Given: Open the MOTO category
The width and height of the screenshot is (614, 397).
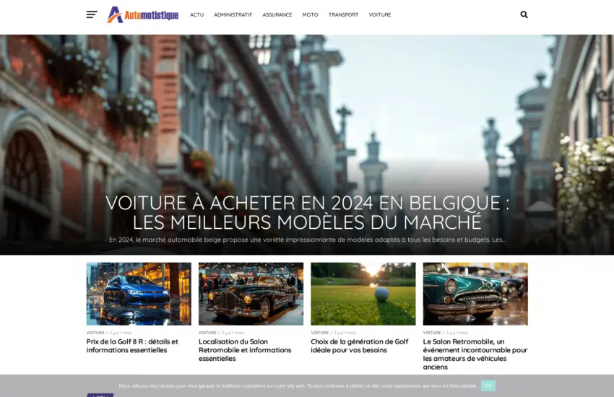Looking at the screenshot, I should 310,14.
